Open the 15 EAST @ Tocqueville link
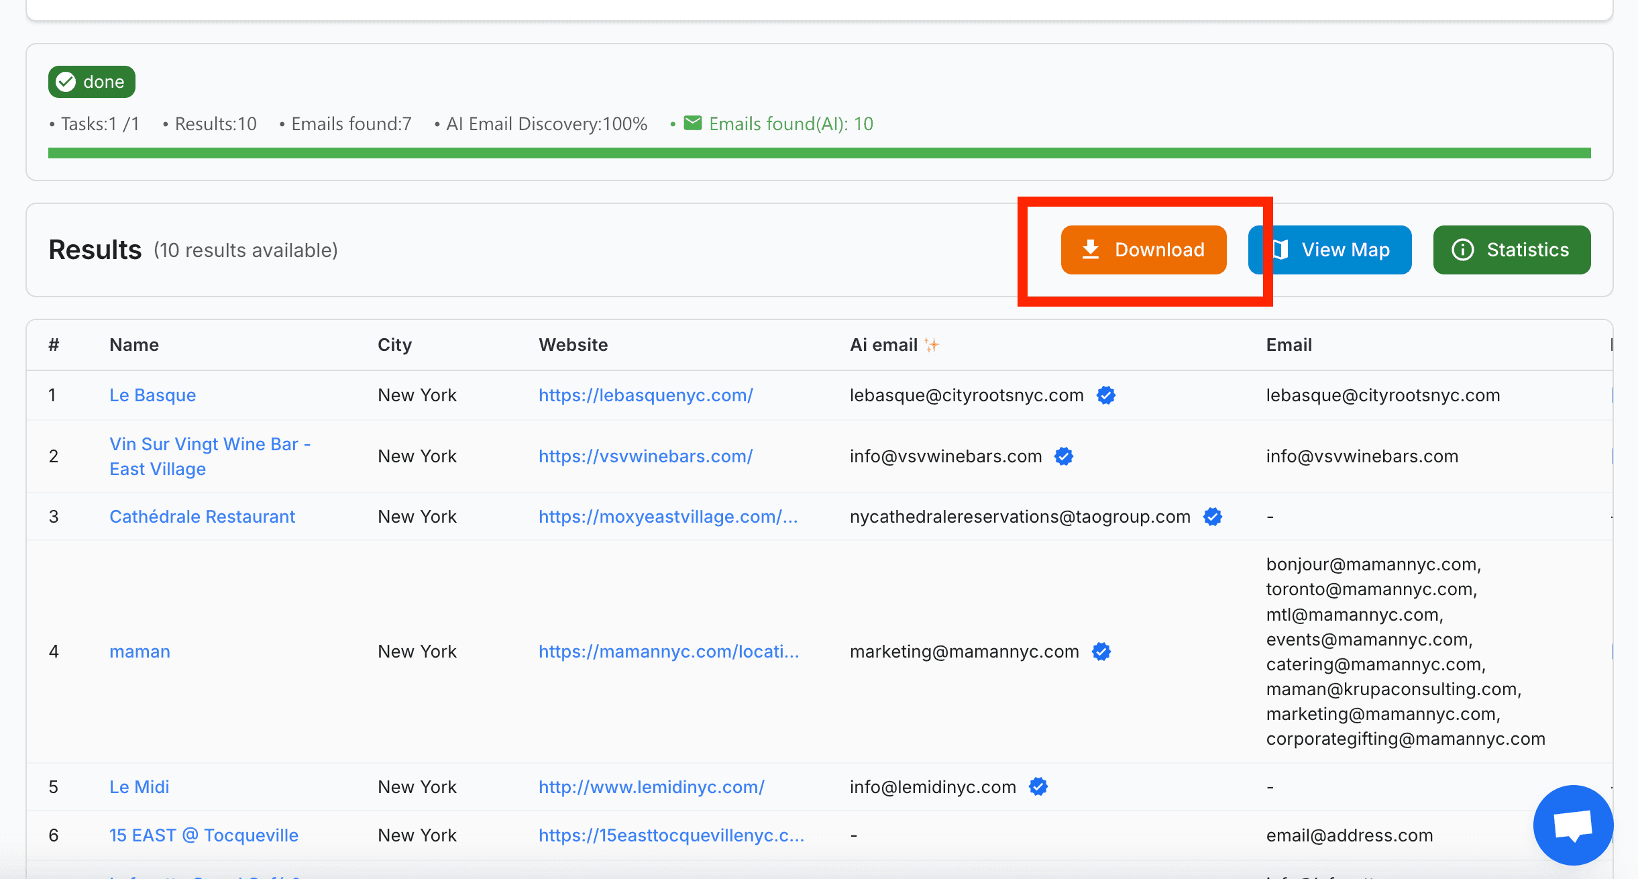 click(204, 835)
